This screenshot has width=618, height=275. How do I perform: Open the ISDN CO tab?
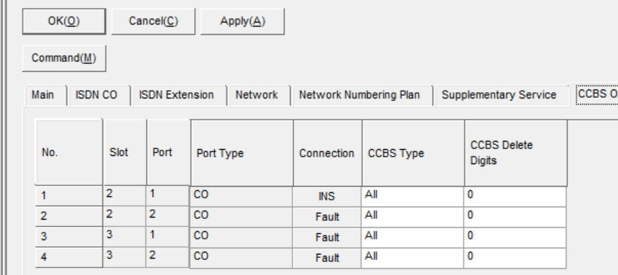click(96, 96)
